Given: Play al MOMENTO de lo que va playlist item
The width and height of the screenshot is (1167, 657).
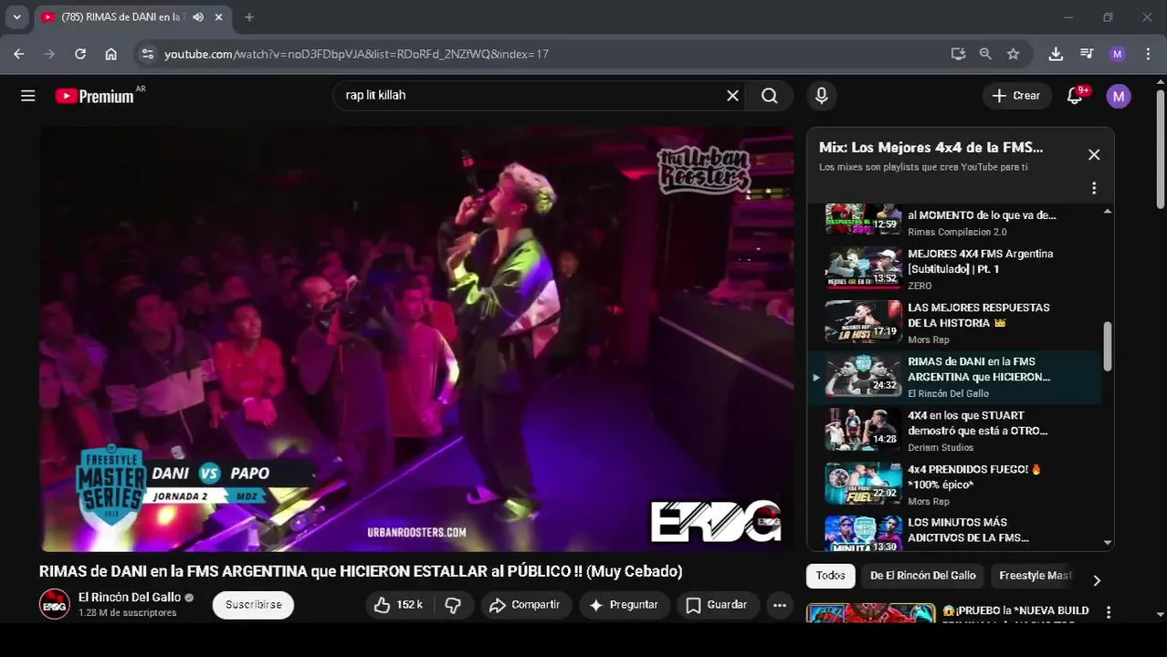Looking at the screenshot, I should coord(954,223).
